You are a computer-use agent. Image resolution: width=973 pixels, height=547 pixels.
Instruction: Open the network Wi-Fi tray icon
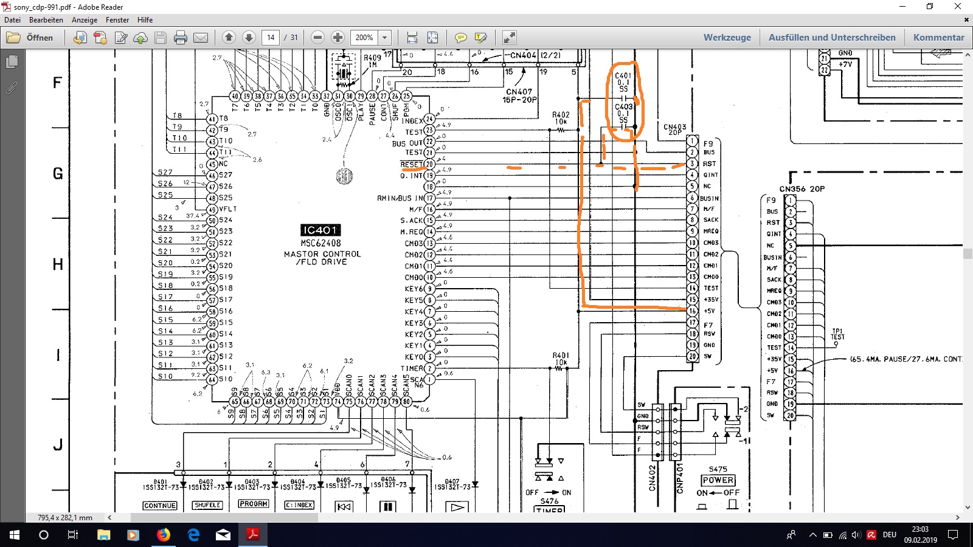(842, 535)
